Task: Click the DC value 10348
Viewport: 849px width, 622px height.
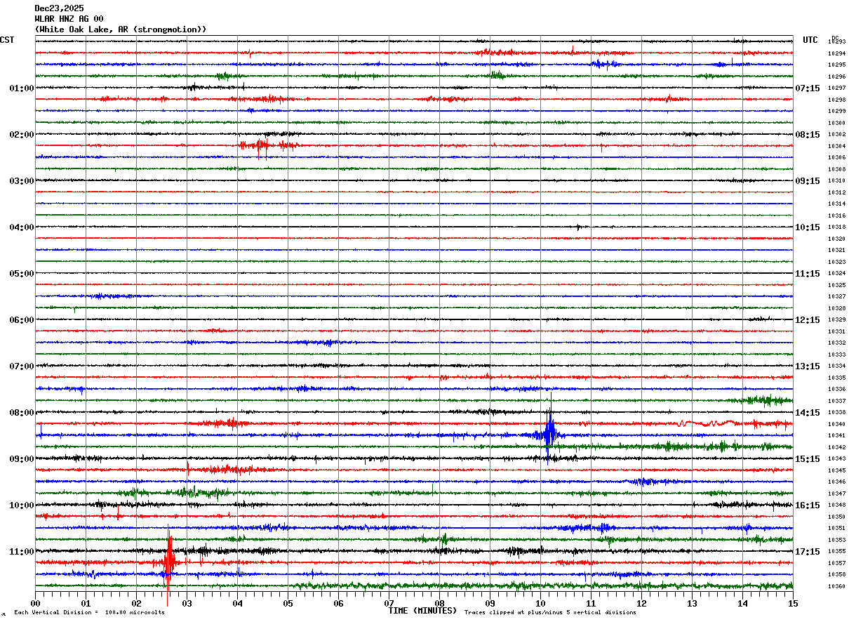Action: (x=836, y=505)
